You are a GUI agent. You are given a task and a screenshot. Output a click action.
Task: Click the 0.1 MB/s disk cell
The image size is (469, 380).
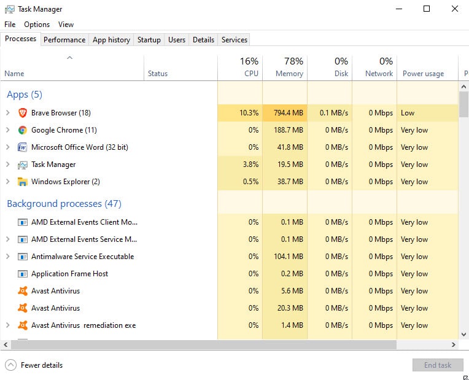(330, 113)
